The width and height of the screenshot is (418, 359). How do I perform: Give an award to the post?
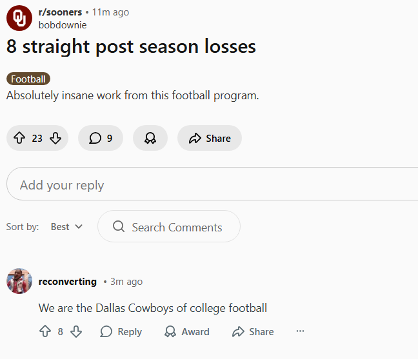click(x=150, y=138)
